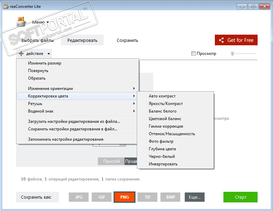The height and width of the screenshot is (211, 273).
Task: Click the reaConverter printer logo icon
Action: click(21, 22)
